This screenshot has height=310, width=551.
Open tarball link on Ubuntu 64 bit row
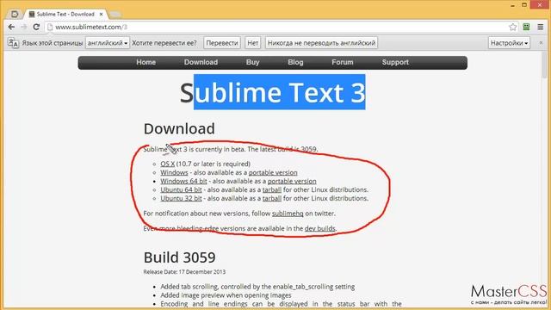pos(272,189)
